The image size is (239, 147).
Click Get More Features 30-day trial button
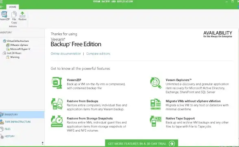tap(141, 143)
